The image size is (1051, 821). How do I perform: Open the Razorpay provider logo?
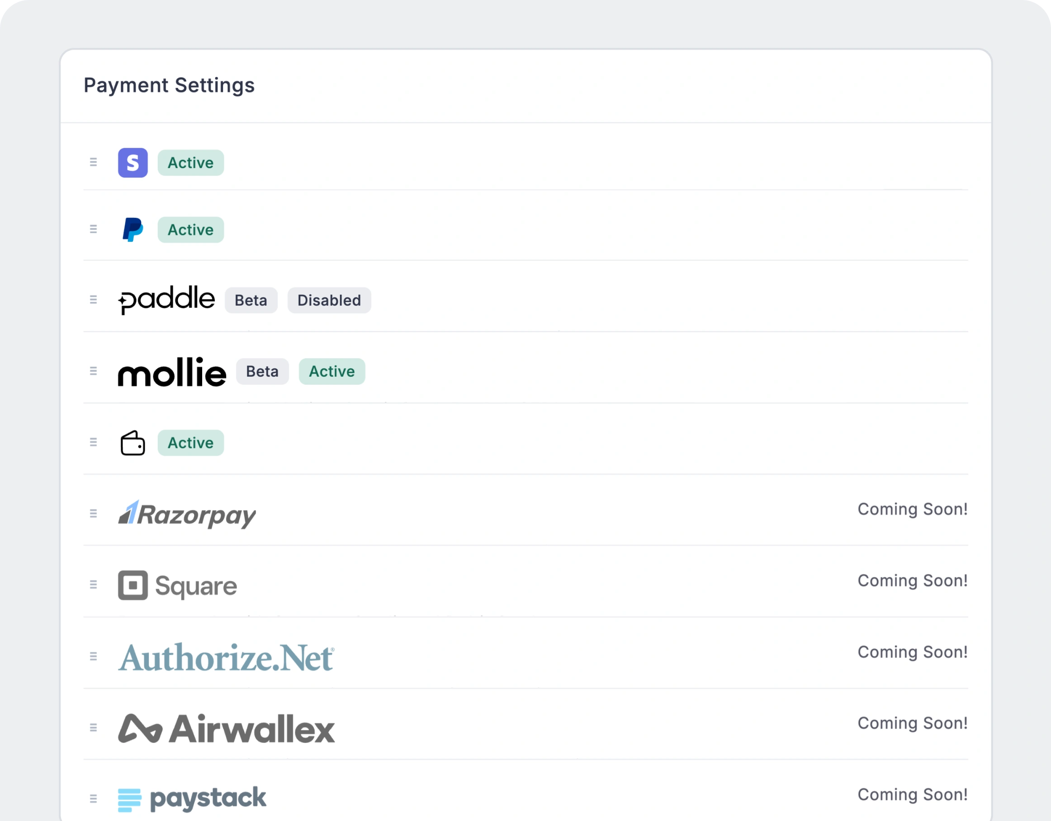(x=187, y=514)
